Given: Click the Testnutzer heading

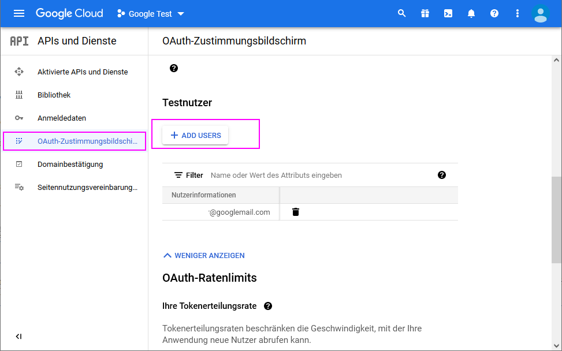Looking at the screenshot, I should click(x=187, y=103).
